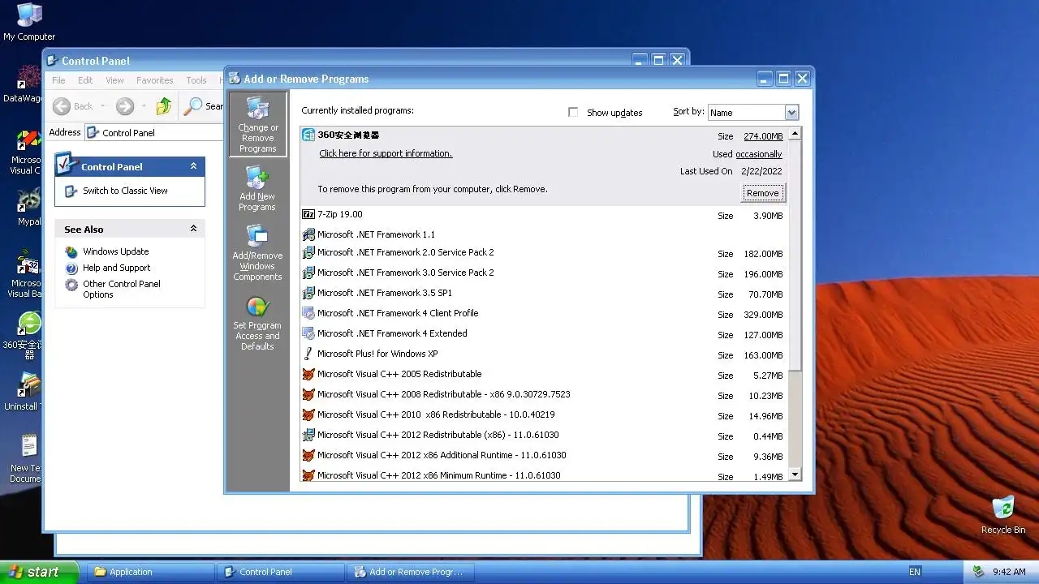Click the EN language indicator in taskbar
Image resolution: width=1039 pixels, height=584 pixels.
coord(915,572)
